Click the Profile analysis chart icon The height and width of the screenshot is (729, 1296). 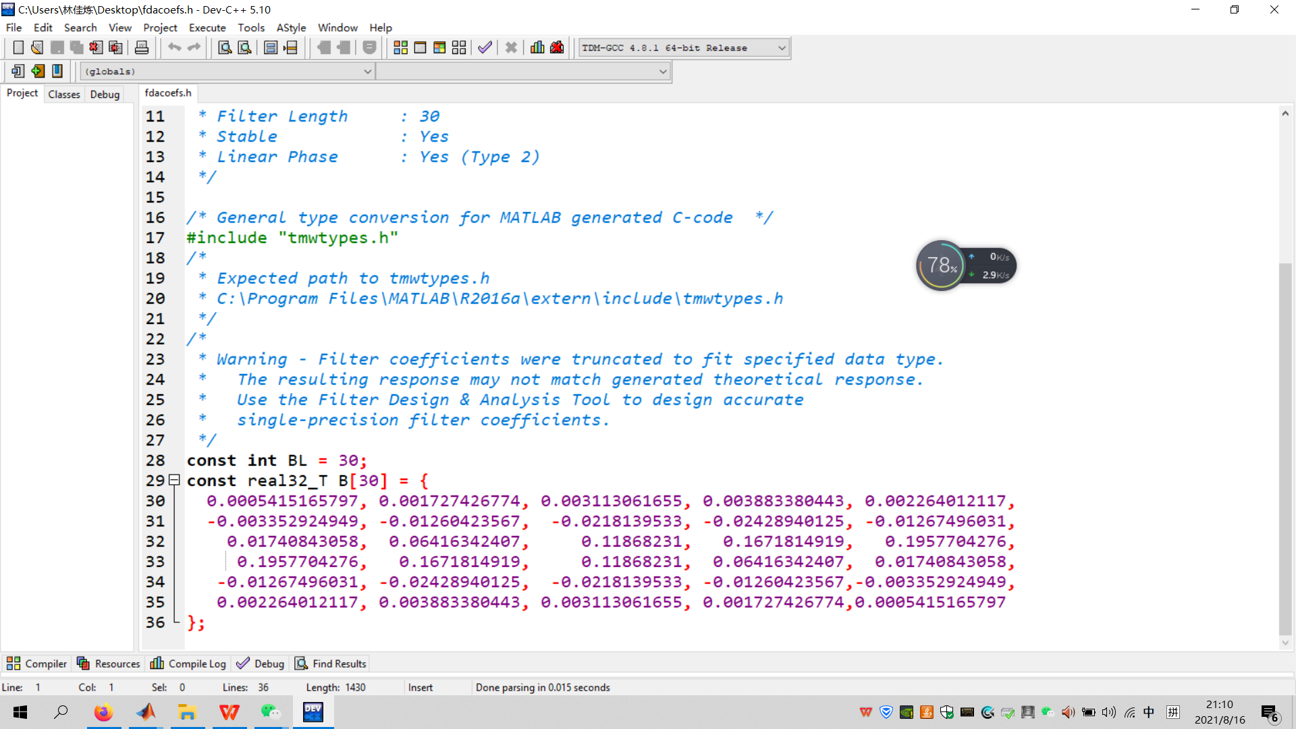(x=537, y=47)
